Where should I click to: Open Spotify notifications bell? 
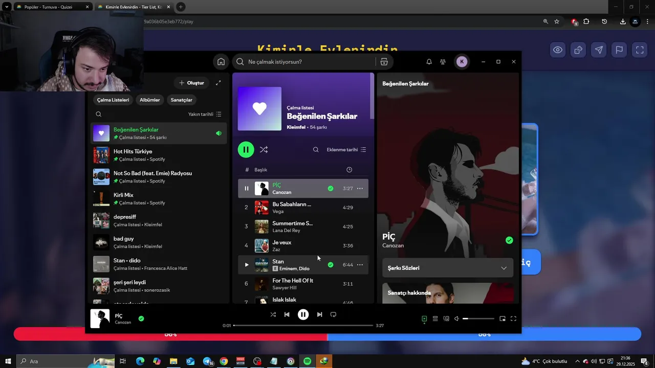(x=429, y=62)
